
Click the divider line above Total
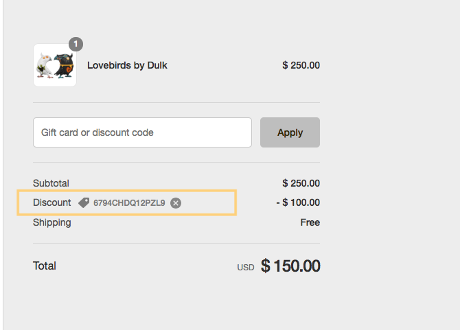tap(176, 243)
